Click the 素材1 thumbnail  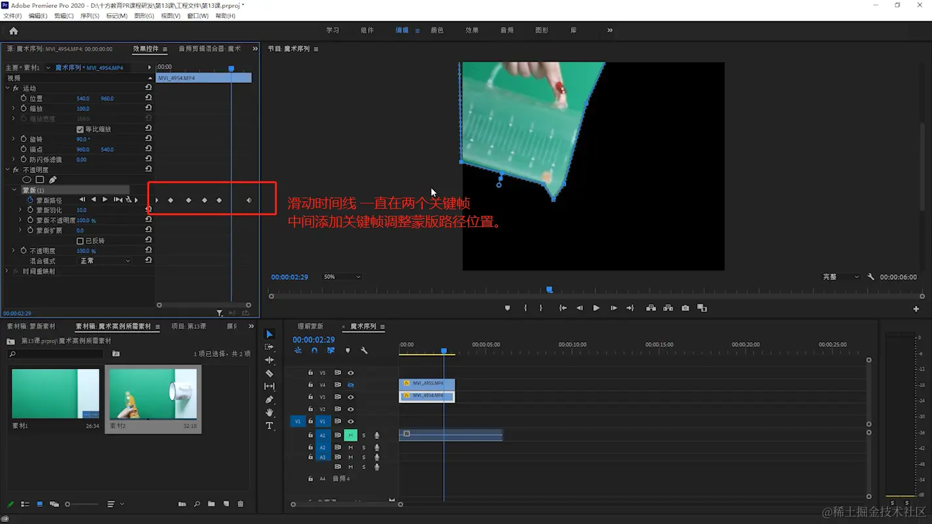click(x=56, y=394)
